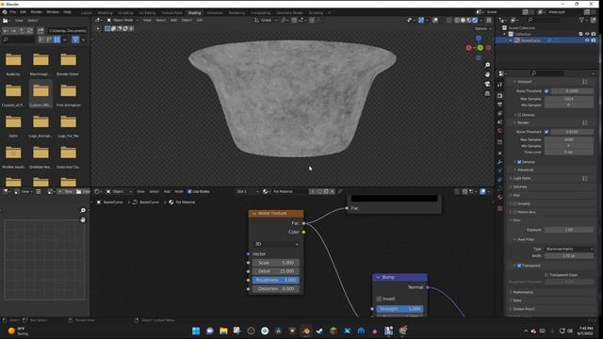This screenshot has height=339, width=603.
Task: Click the green Y axis on navigation gizmo
Action: pyautogui.click(x=480, y=48)
